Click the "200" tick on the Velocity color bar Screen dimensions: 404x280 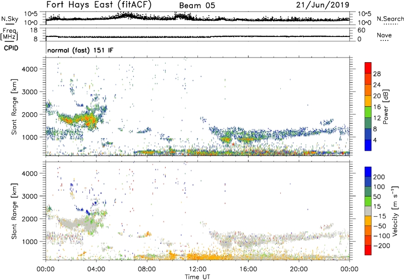(379, 177)
